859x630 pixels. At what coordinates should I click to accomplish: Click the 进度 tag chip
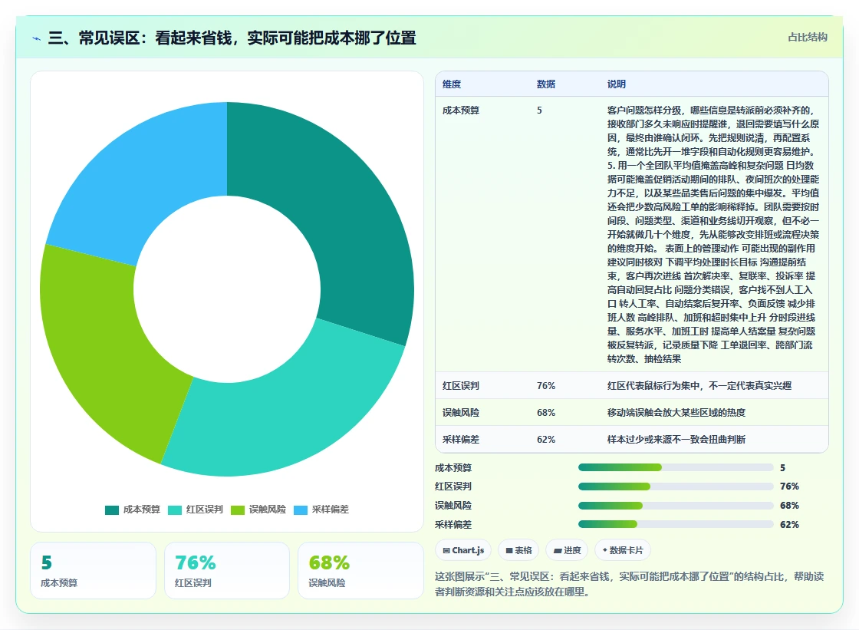pyautogui.click(x=567, y=550)
